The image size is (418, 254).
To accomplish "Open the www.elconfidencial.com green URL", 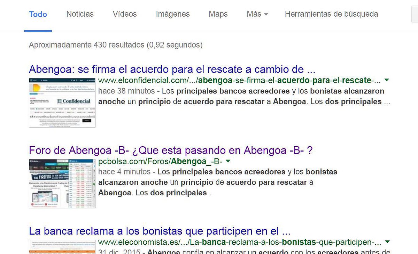I will [x=239, y=81].
